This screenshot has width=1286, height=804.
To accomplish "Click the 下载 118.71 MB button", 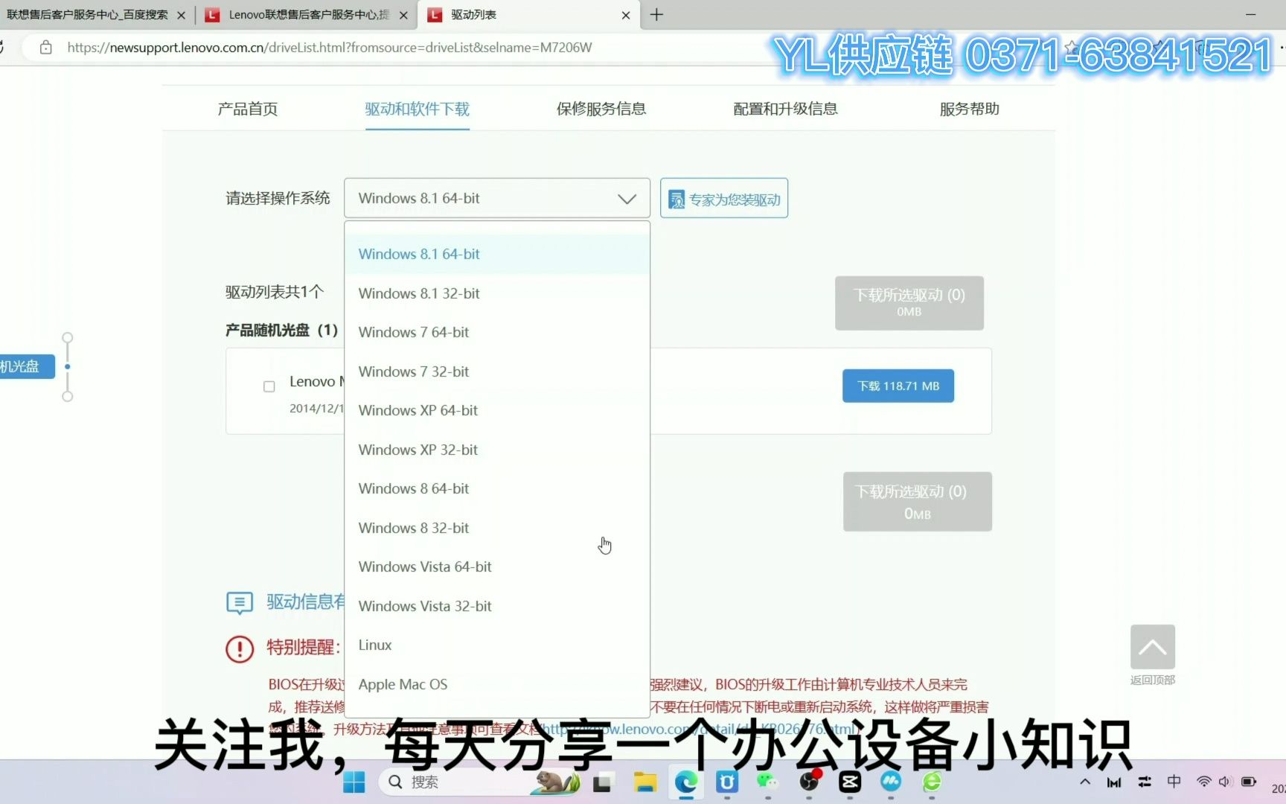I will (x=898, y=386).
